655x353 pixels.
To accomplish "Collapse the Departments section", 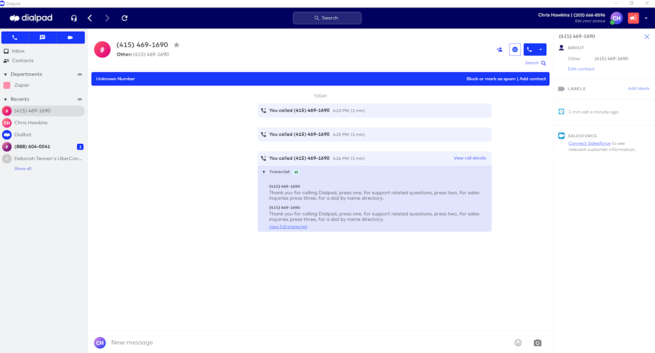I will pyautogui.click(x=6, y=74).
